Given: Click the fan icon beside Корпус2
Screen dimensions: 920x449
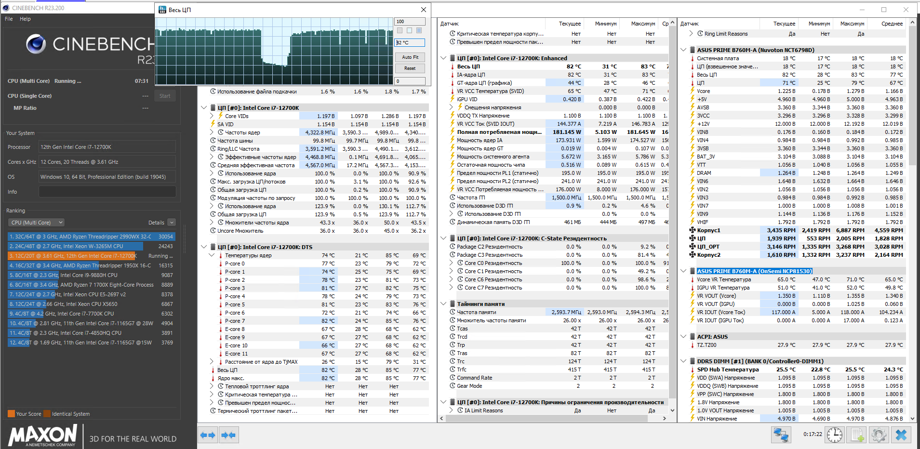Looking at the screenshot, I should tap(693, 255).
